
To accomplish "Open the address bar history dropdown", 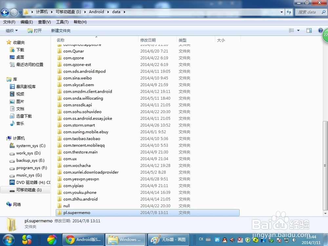I will pyautogui.click(x=281, y=12).
